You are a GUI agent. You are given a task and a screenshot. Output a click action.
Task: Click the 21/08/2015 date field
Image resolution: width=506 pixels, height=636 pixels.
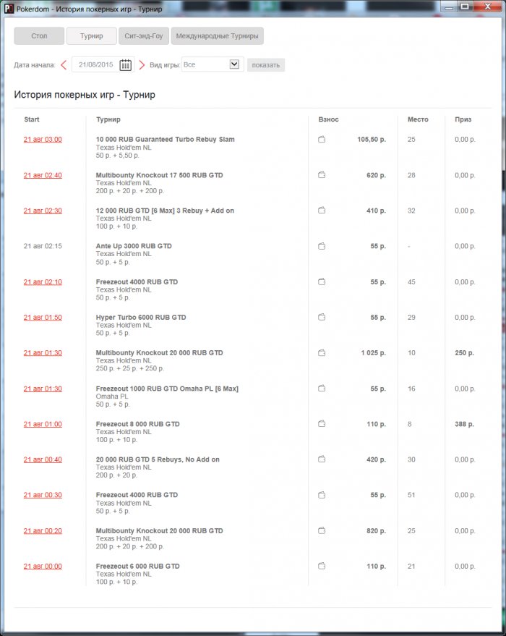click(95, 64)
